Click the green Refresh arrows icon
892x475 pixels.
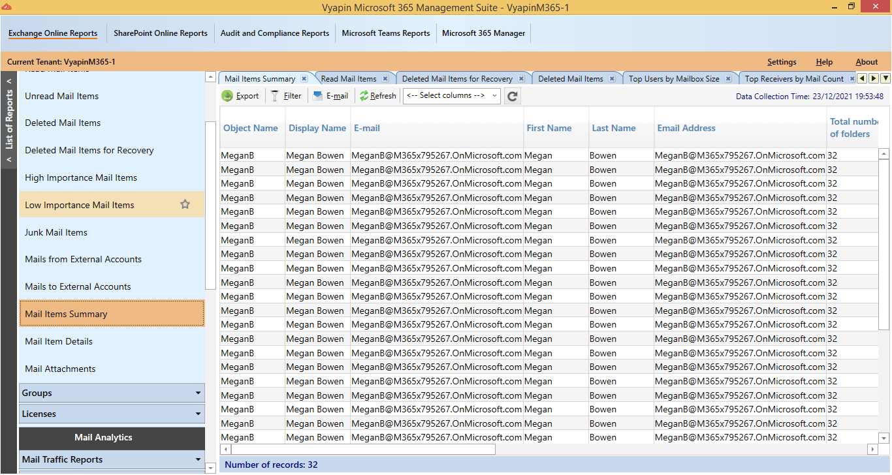pyautogui.click(x=364, y=96)
